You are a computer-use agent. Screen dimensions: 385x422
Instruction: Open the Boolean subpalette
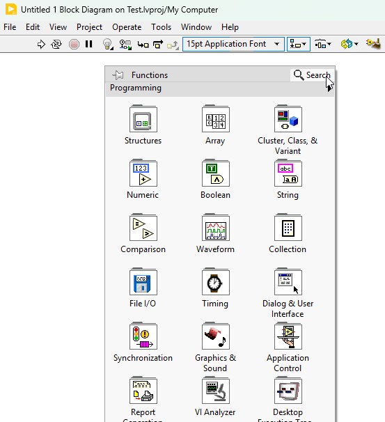tap(216, 179)
